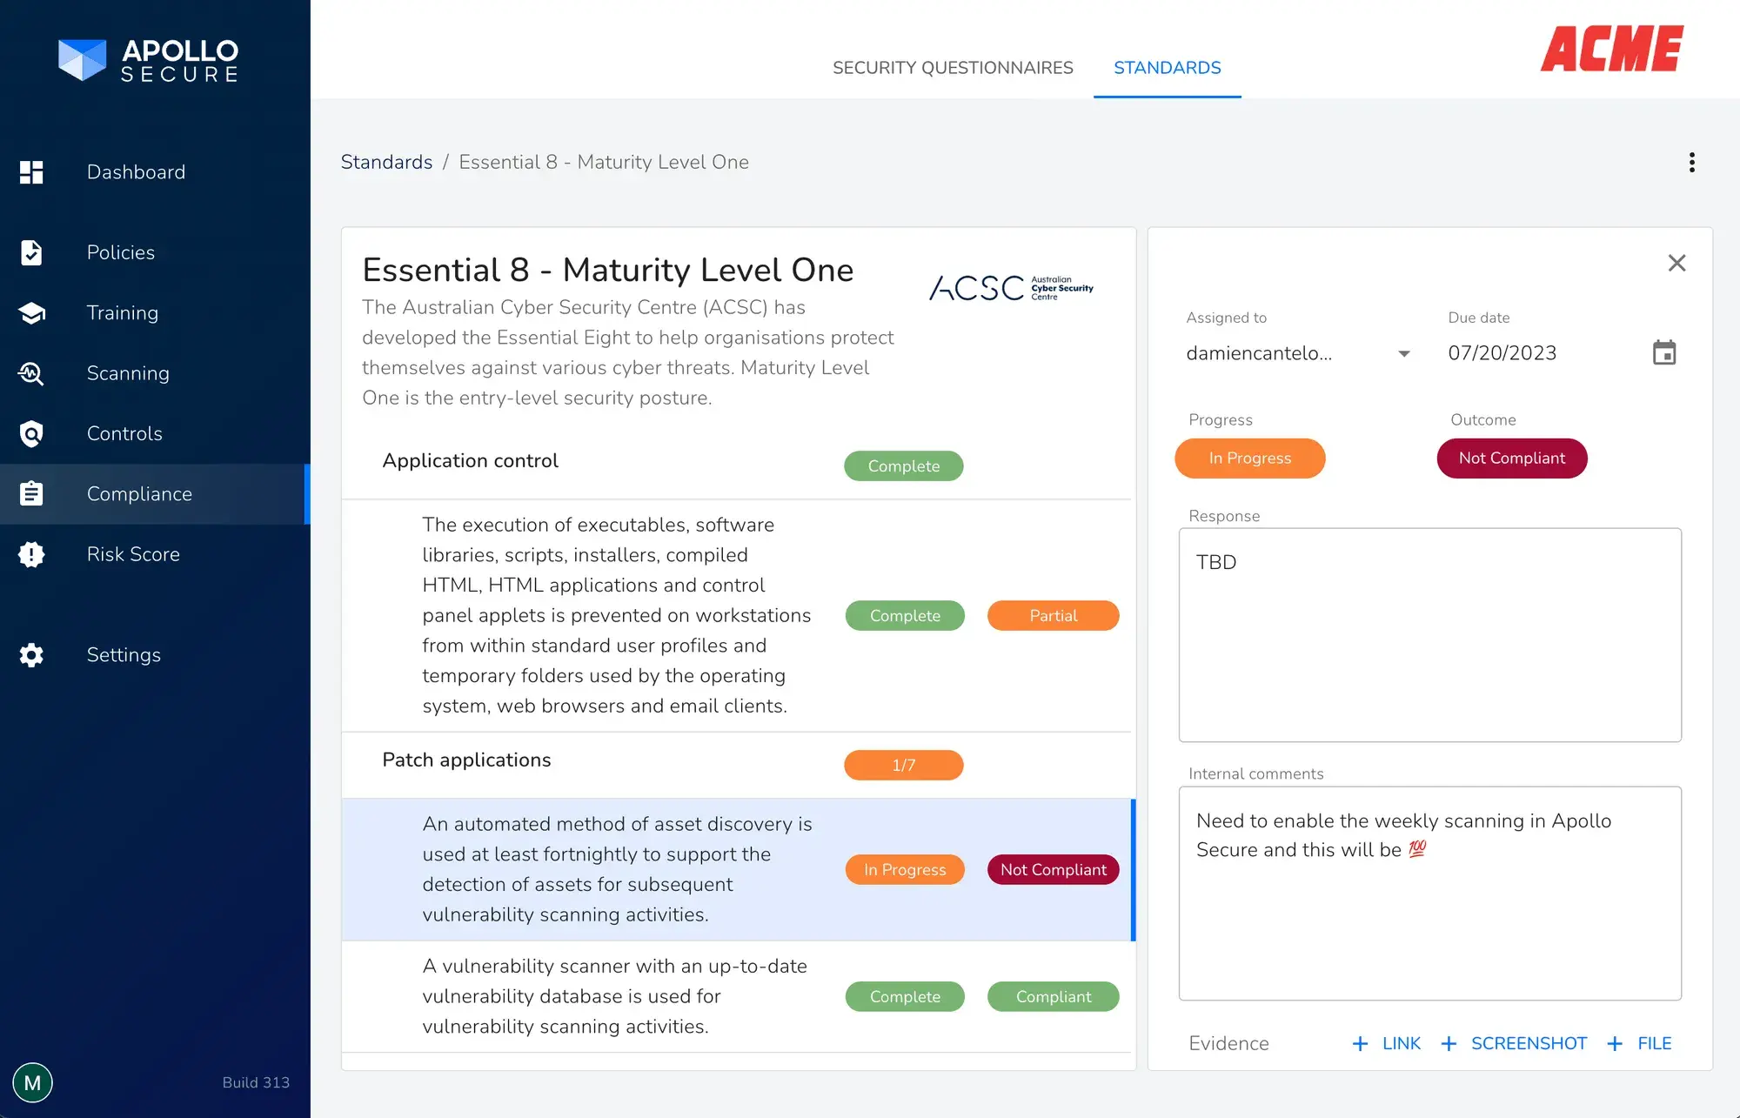Open the Risk Score alert icon
Image resolution: width=1740 pixels, height=1118 pixels.
[31, 554]
